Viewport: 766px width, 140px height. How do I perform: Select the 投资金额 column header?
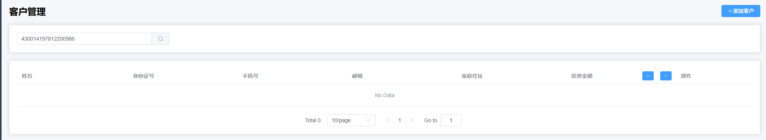[x=582, y=76]
